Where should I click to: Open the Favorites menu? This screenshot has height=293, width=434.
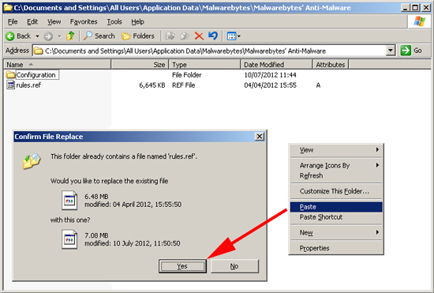84,21
